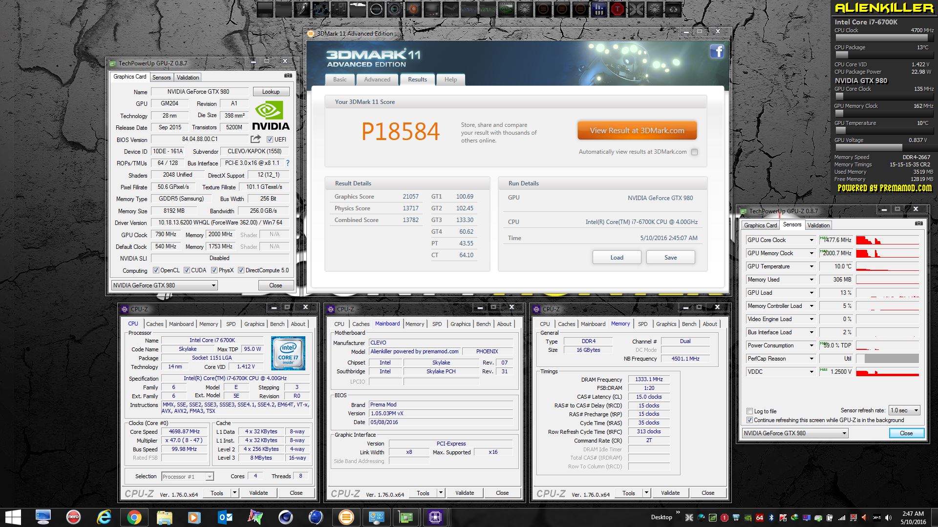Open the sensor refresh rate dropdown
Viewport: 938px width, 527px height.
(x=904, y=410)
